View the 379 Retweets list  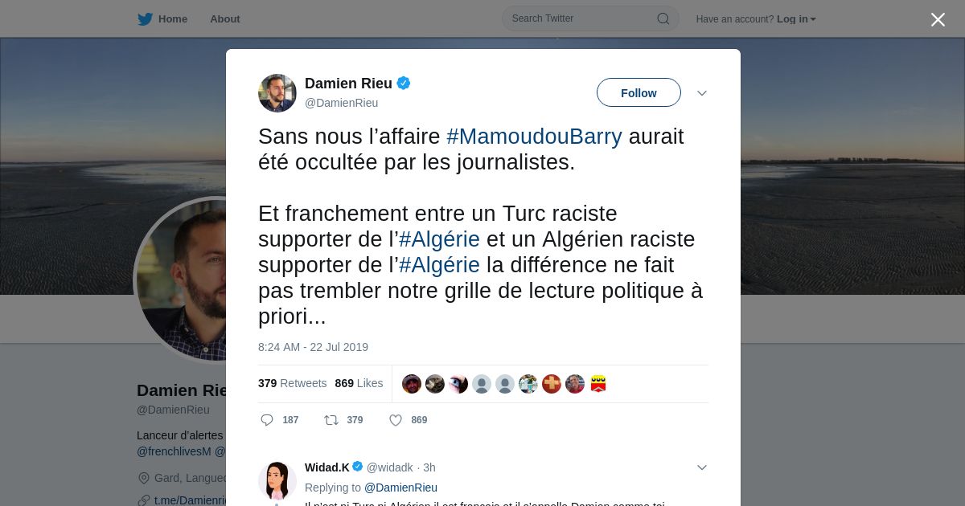pos(293,383)
